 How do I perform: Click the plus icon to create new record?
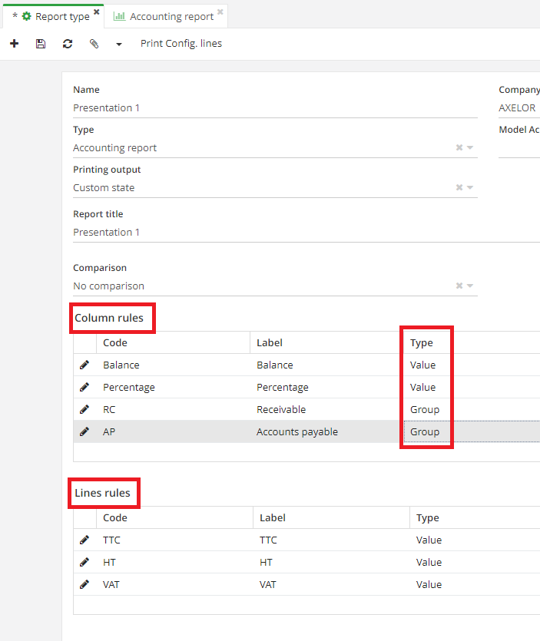[x=14, y=45]
